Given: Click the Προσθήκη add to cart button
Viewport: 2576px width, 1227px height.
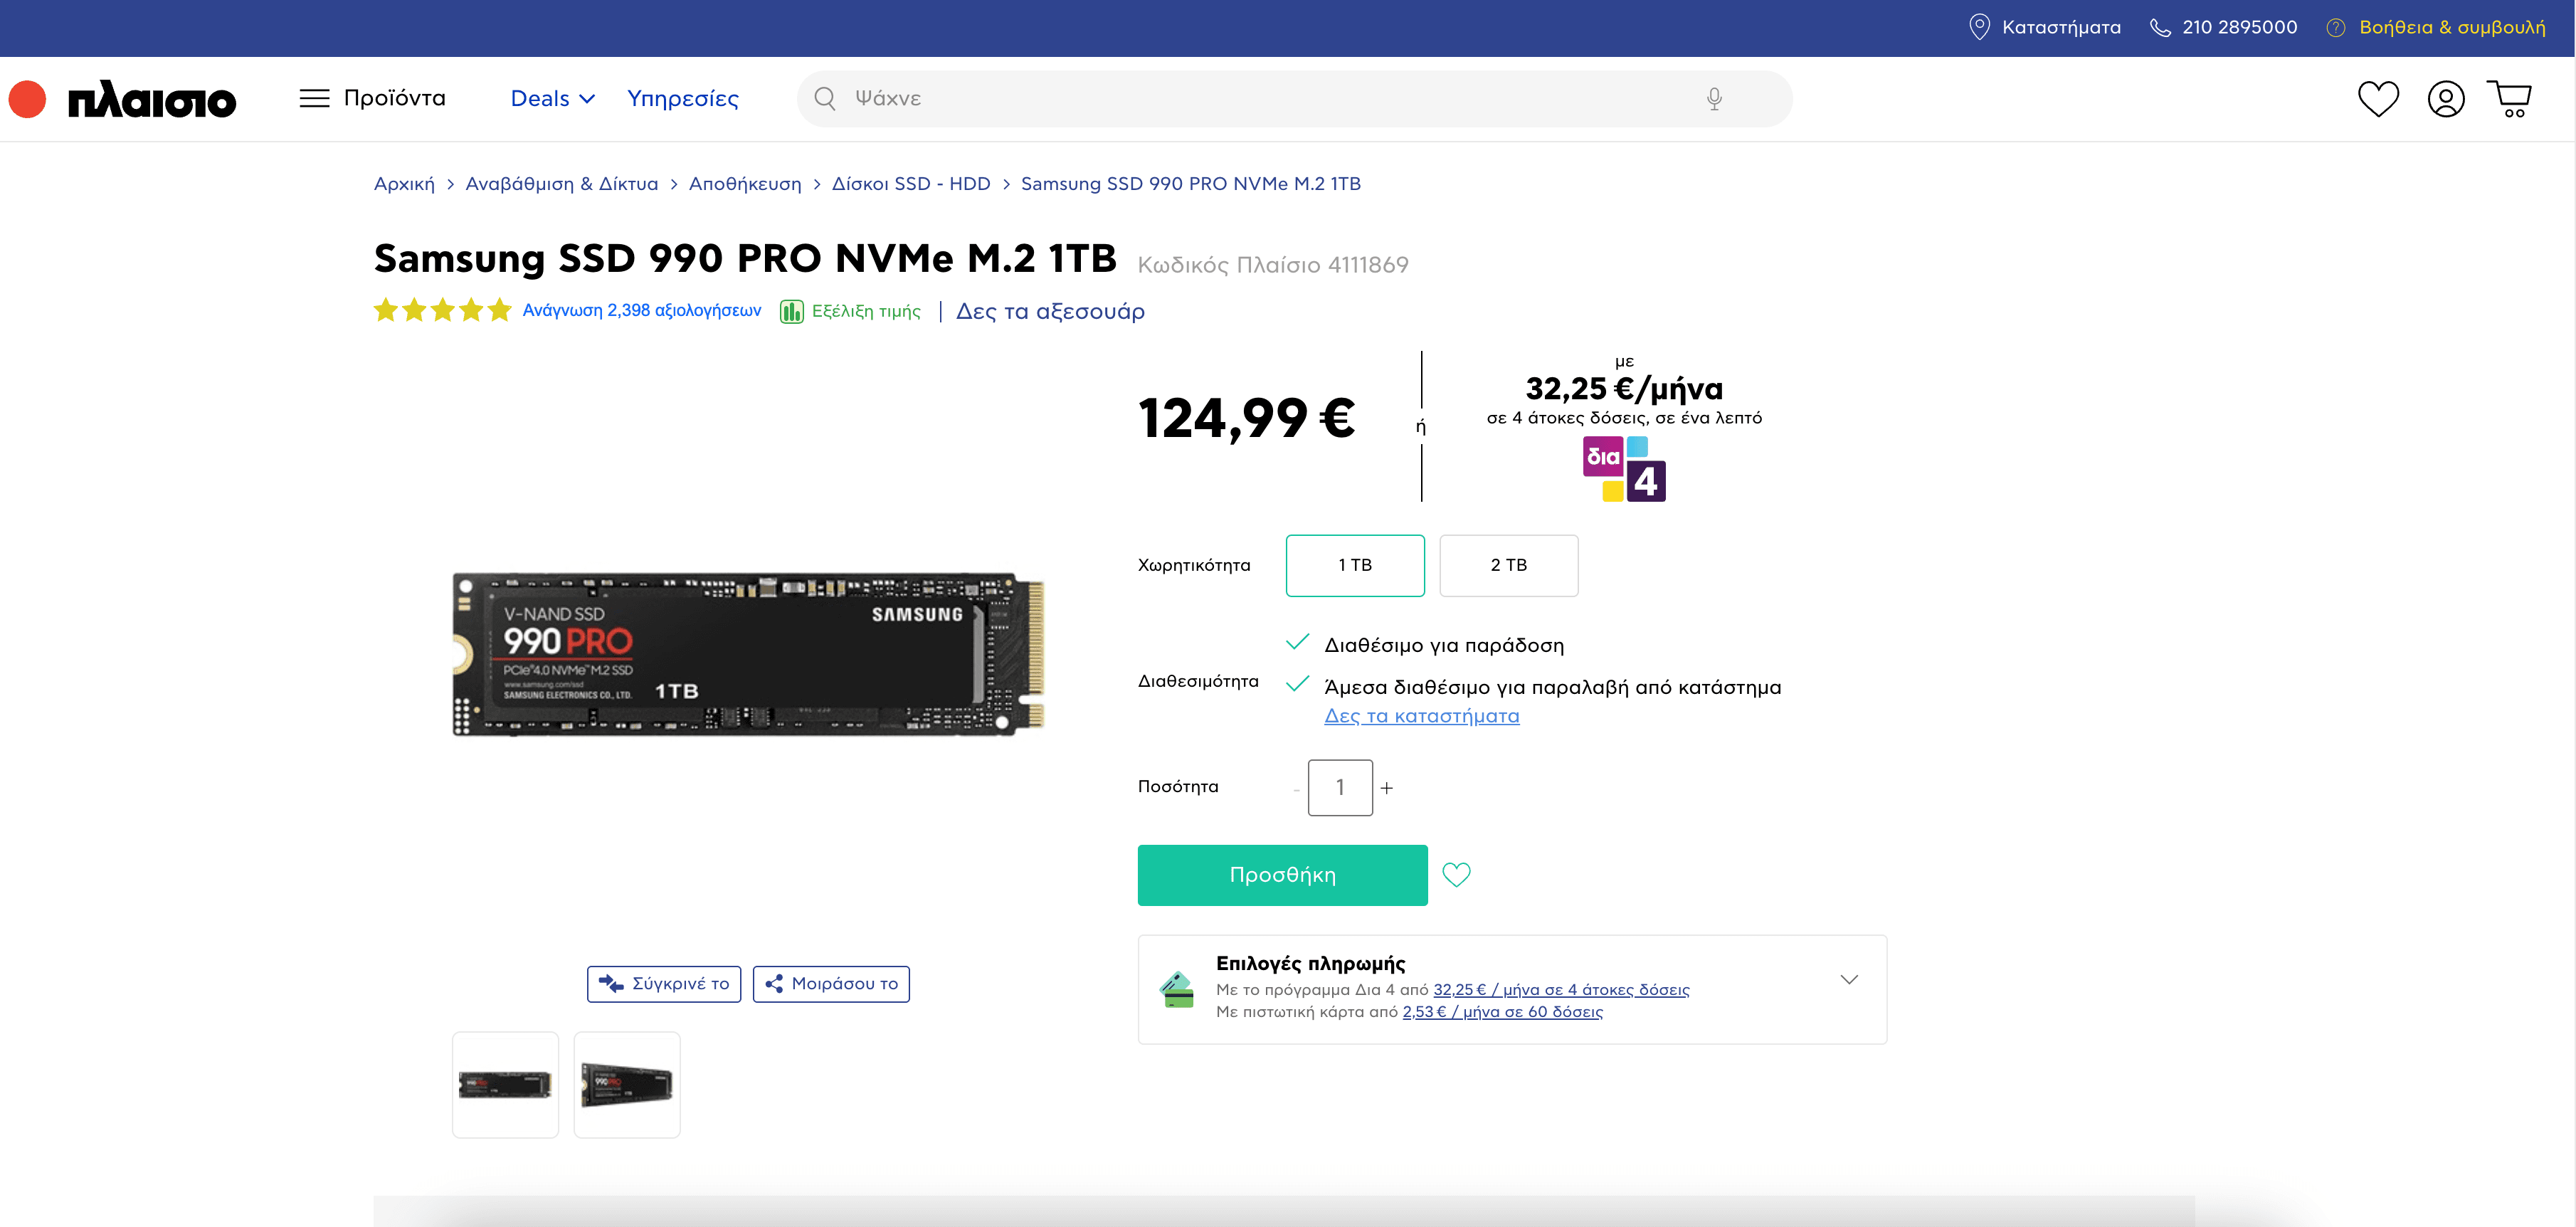Looking at the screenshot, I should (1282, 875).
